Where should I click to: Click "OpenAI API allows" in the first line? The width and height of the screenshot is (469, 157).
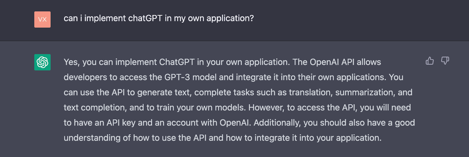pos(345,62)
